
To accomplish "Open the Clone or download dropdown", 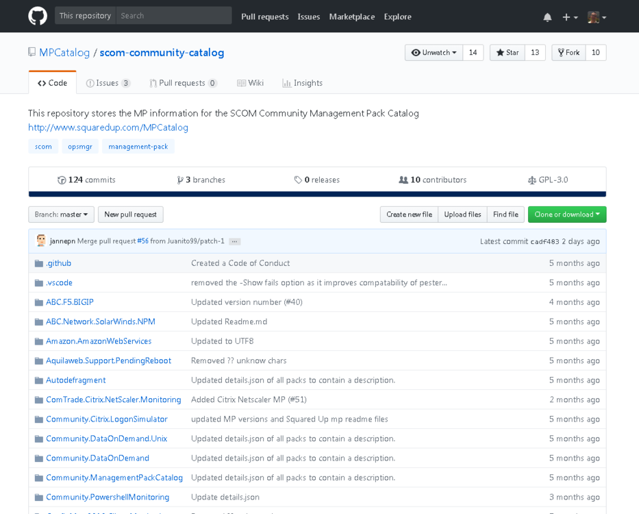I will pos(566,215).
